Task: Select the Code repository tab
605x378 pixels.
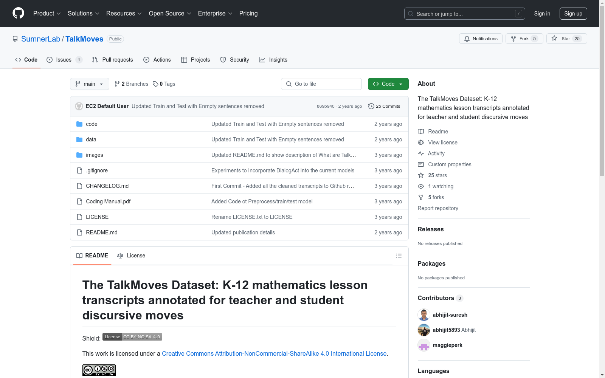Action: (x=26, y=60)
